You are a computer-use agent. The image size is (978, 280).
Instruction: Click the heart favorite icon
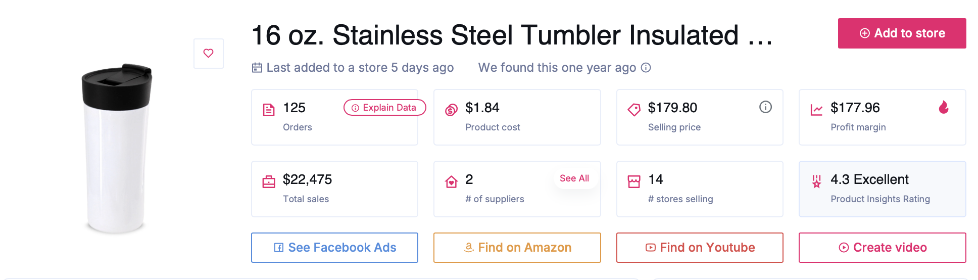tap(209, 53)
